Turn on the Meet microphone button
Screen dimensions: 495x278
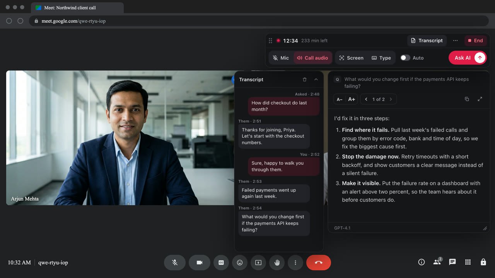175,263
